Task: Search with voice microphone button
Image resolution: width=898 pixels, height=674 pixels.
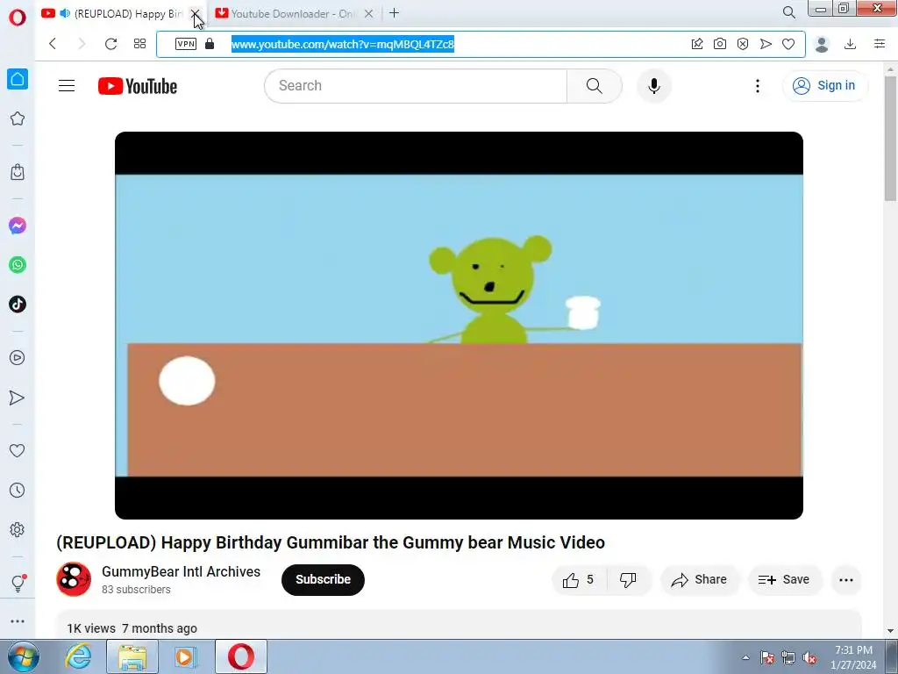Action: [654, 86]
